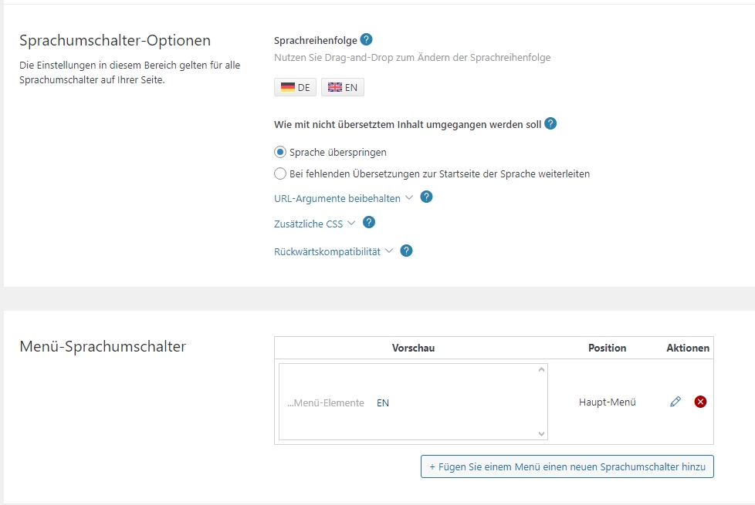Expand the Zusätzliche CSS section
The width and height of the screenshot is (755, 505).
[x=314, y=224]
